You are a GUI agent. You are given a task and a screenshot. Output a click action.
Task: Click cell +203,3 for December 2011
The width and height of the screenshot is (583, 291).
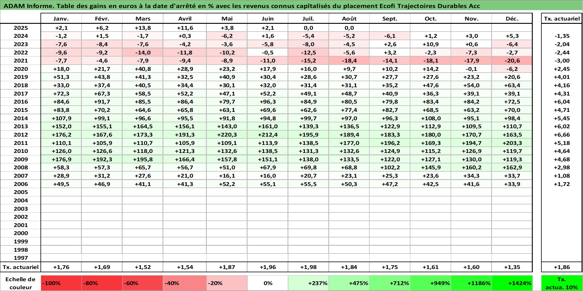(x=512, y=143)
